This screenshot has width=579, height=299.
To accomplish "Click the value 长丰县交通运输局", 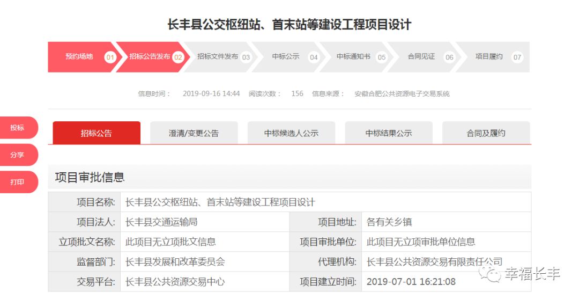I will tap(161, 222).
